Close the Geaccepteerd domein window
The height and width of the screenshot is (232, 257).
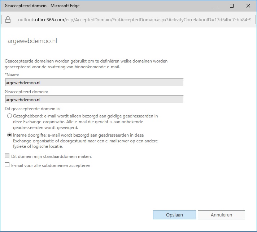(248, 6)
